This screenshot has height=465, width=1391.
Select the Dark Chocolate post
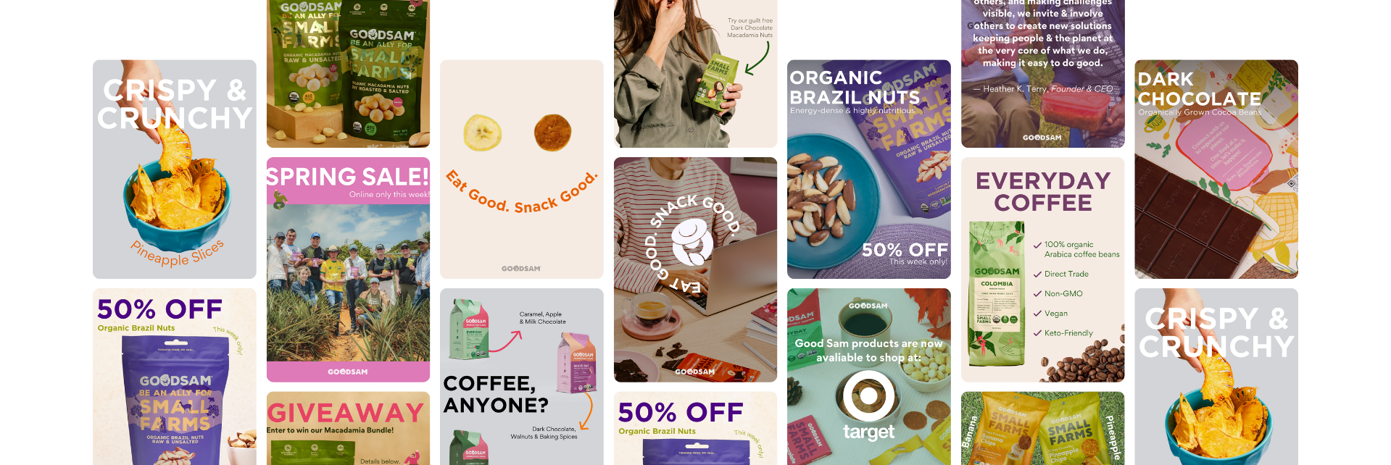[1216, 169]
